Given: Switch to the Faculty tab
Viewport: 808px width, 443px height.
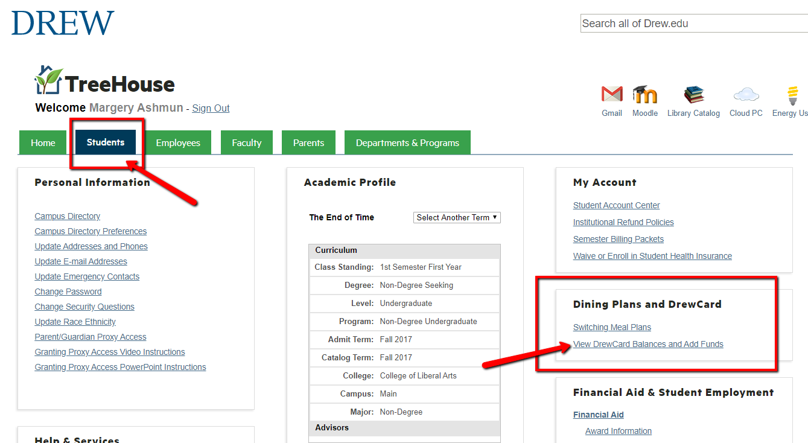Looking at the screenshot, I should [x=247, y=142].
